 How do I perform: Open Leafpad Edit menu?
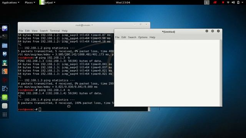(x=124, y=37)
